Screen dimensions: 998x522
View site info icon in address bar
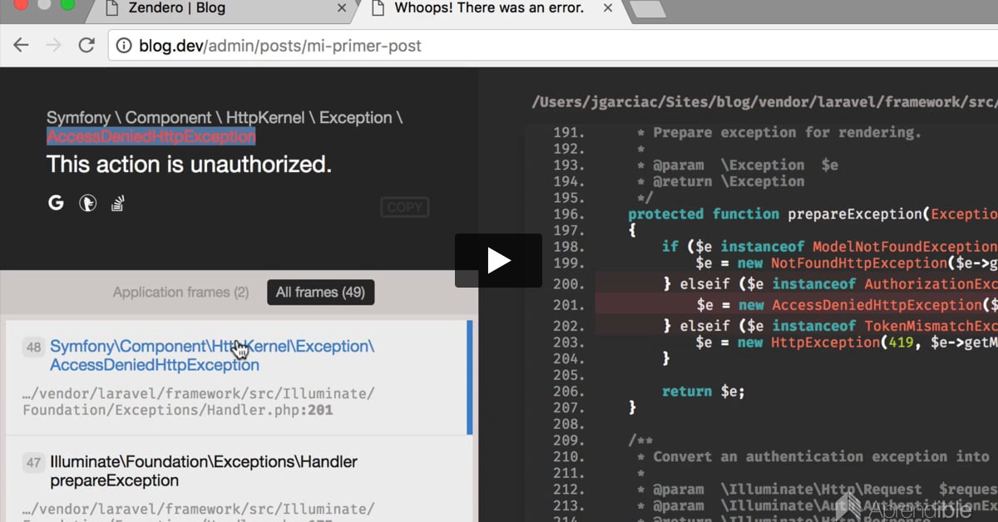[x=124, y=46]
